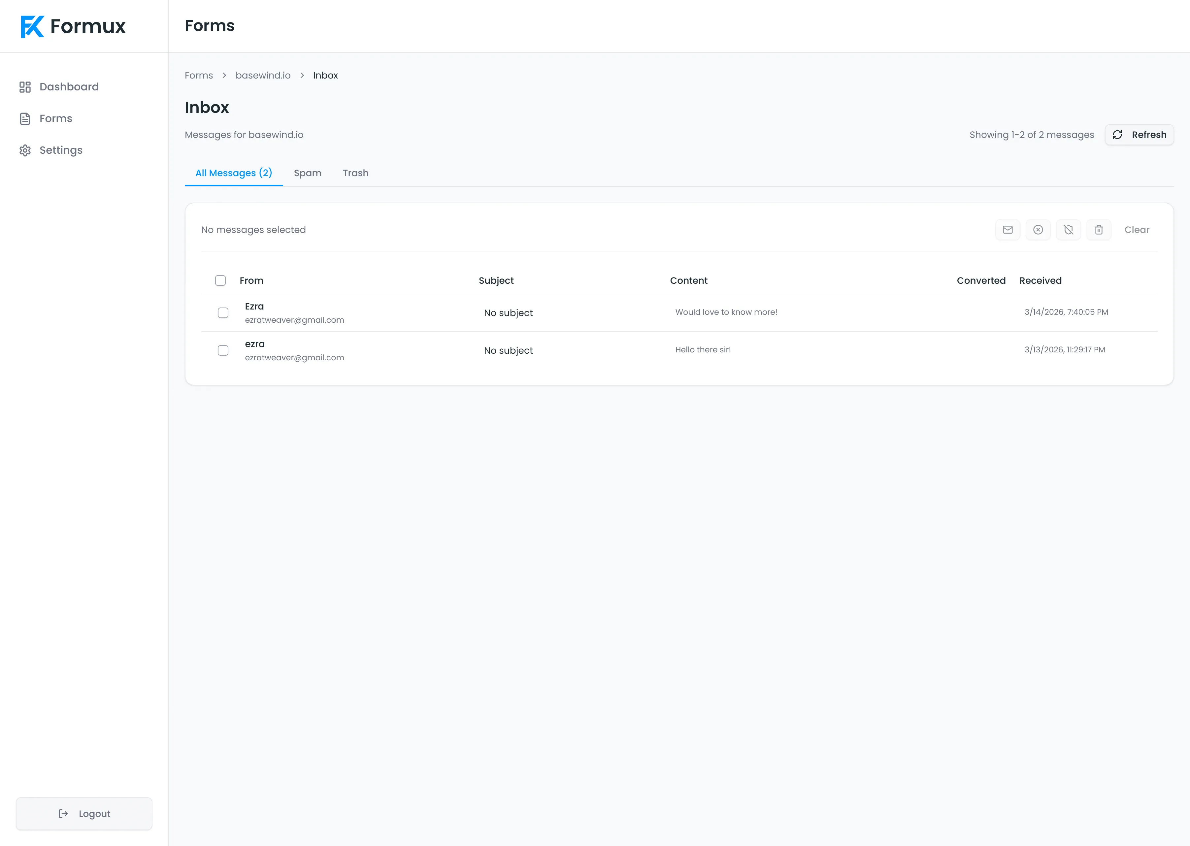
Task: Click the Formux logo icon
Action: point(32,27)
